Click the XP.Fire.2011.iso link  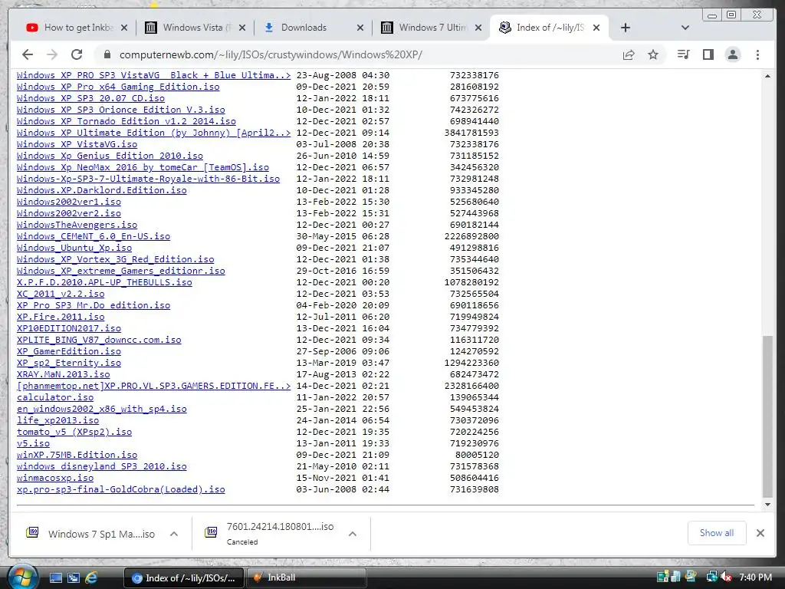point(61,317)
